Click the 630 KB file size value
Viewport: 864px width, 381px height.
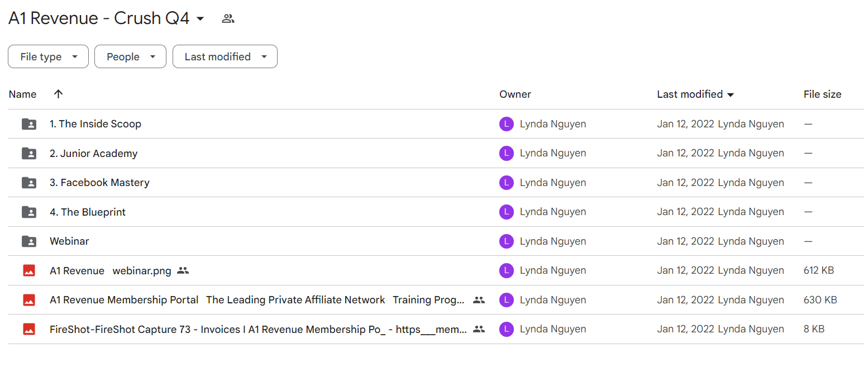pyautogui.click(x=820, y=300)
